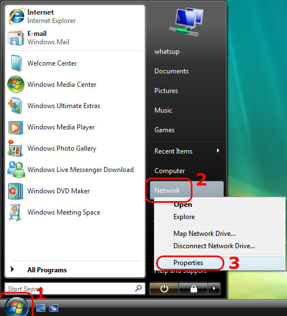Start Windows DVD Maker icon
Image resolution: width=287 pixels, height=316 pixels.
click(x=15, y=191)
